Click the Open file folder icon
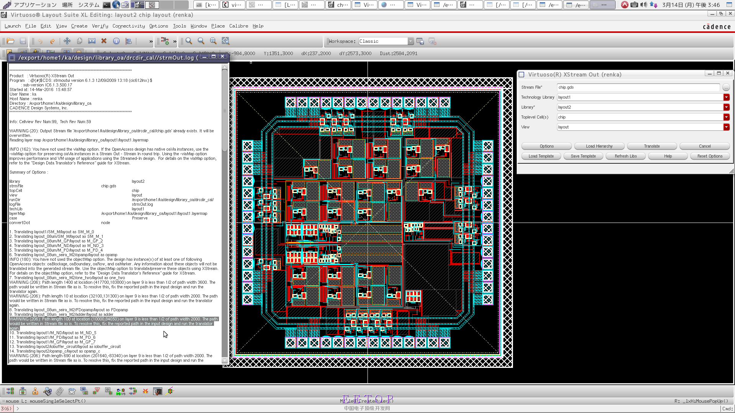 (x=10, y=41)
